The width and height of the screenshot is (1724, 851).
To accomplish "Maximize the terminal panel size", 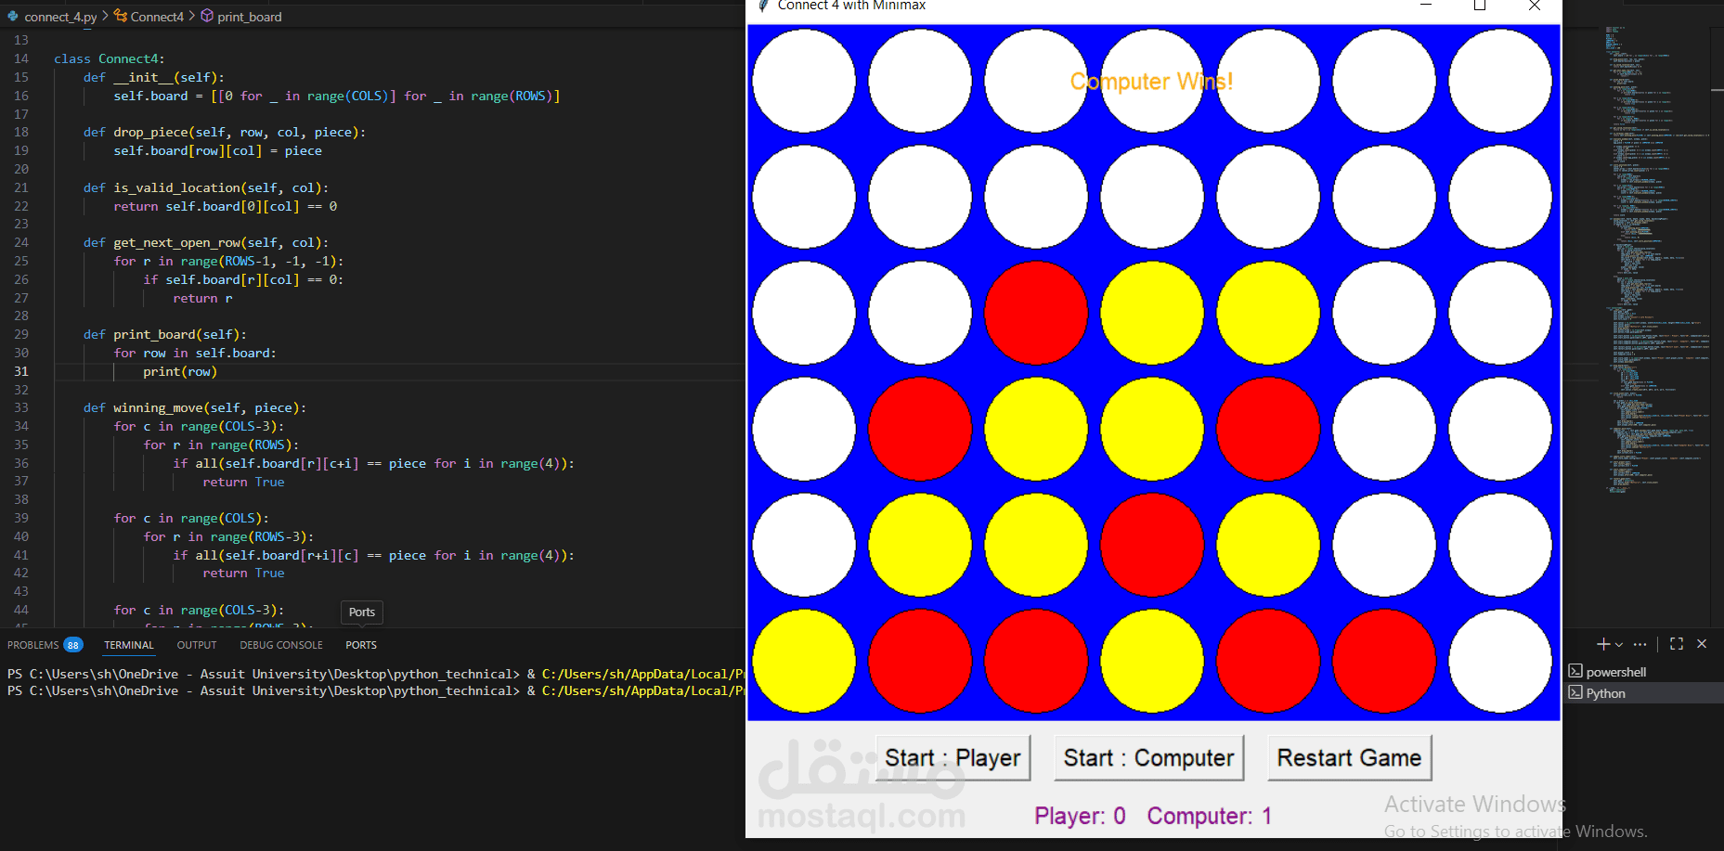I will point(1677,644).
